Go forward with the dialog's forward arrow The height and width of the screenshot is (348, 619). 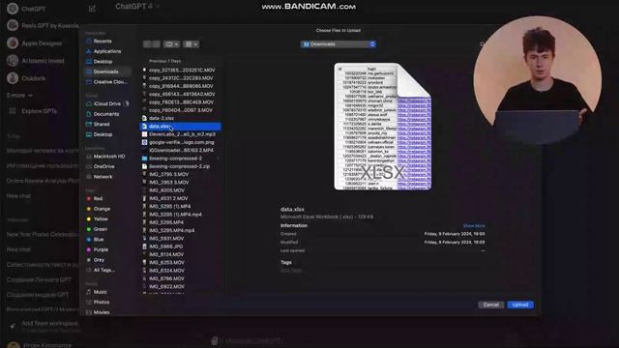(x=156, y=44)
